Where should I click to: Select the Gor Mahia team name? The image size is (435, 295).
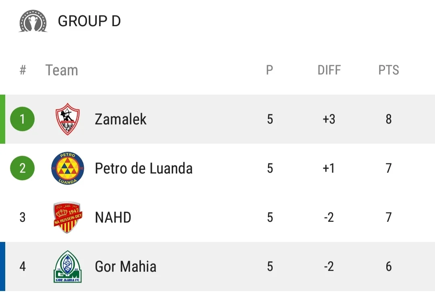[x=125, y=266]
